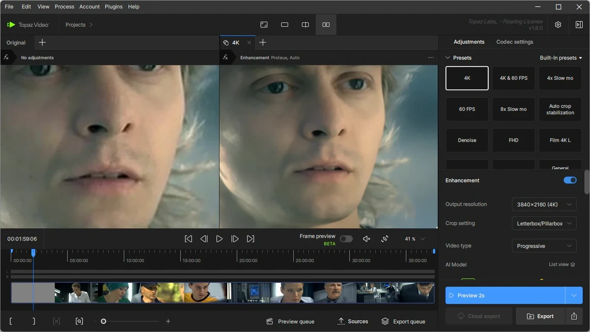
Task: Open the Process menu
Action: [64, 7]
